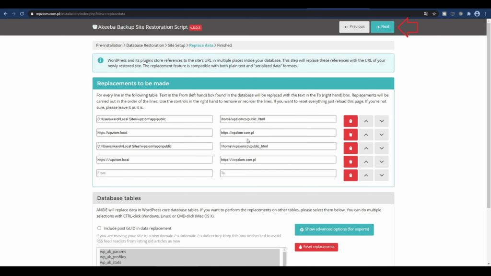Image resolution: width=491 pixels, height=276 pixels.
Task: Move the fourth replacement row up
Action: [366, 162]
